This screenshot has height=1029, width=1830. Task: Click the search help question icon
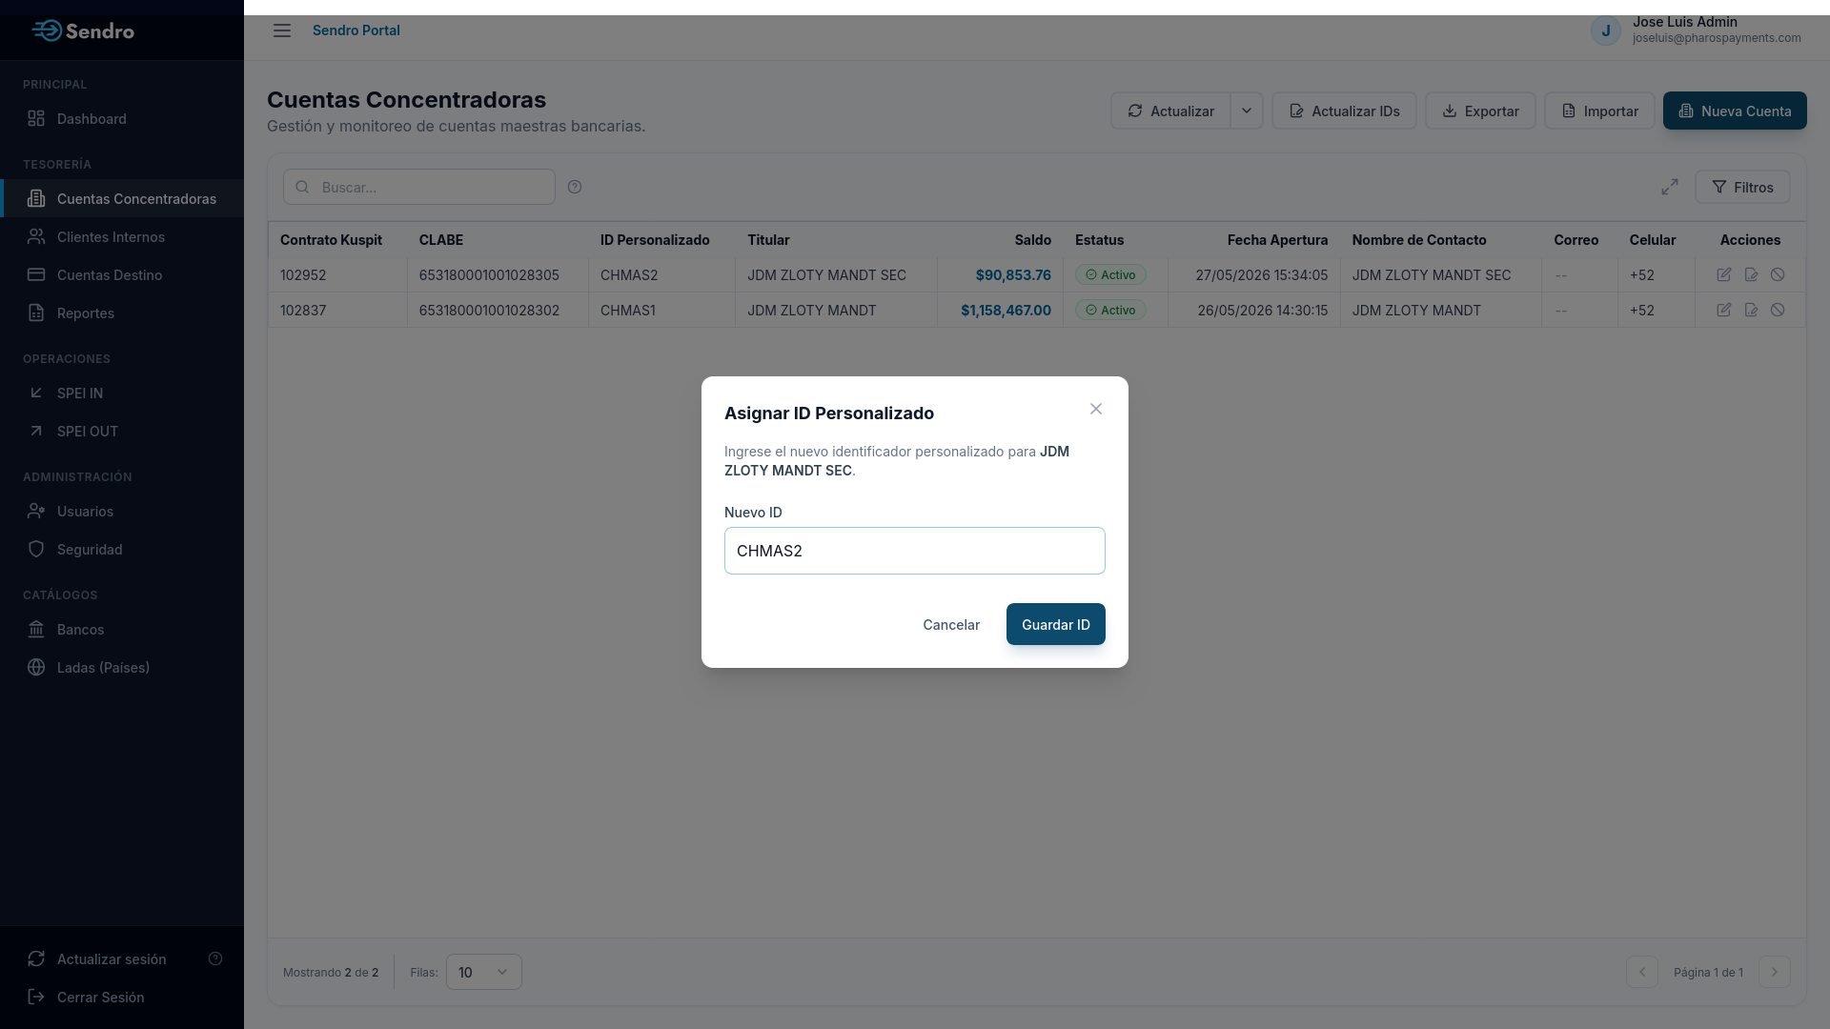click(575, 187)
